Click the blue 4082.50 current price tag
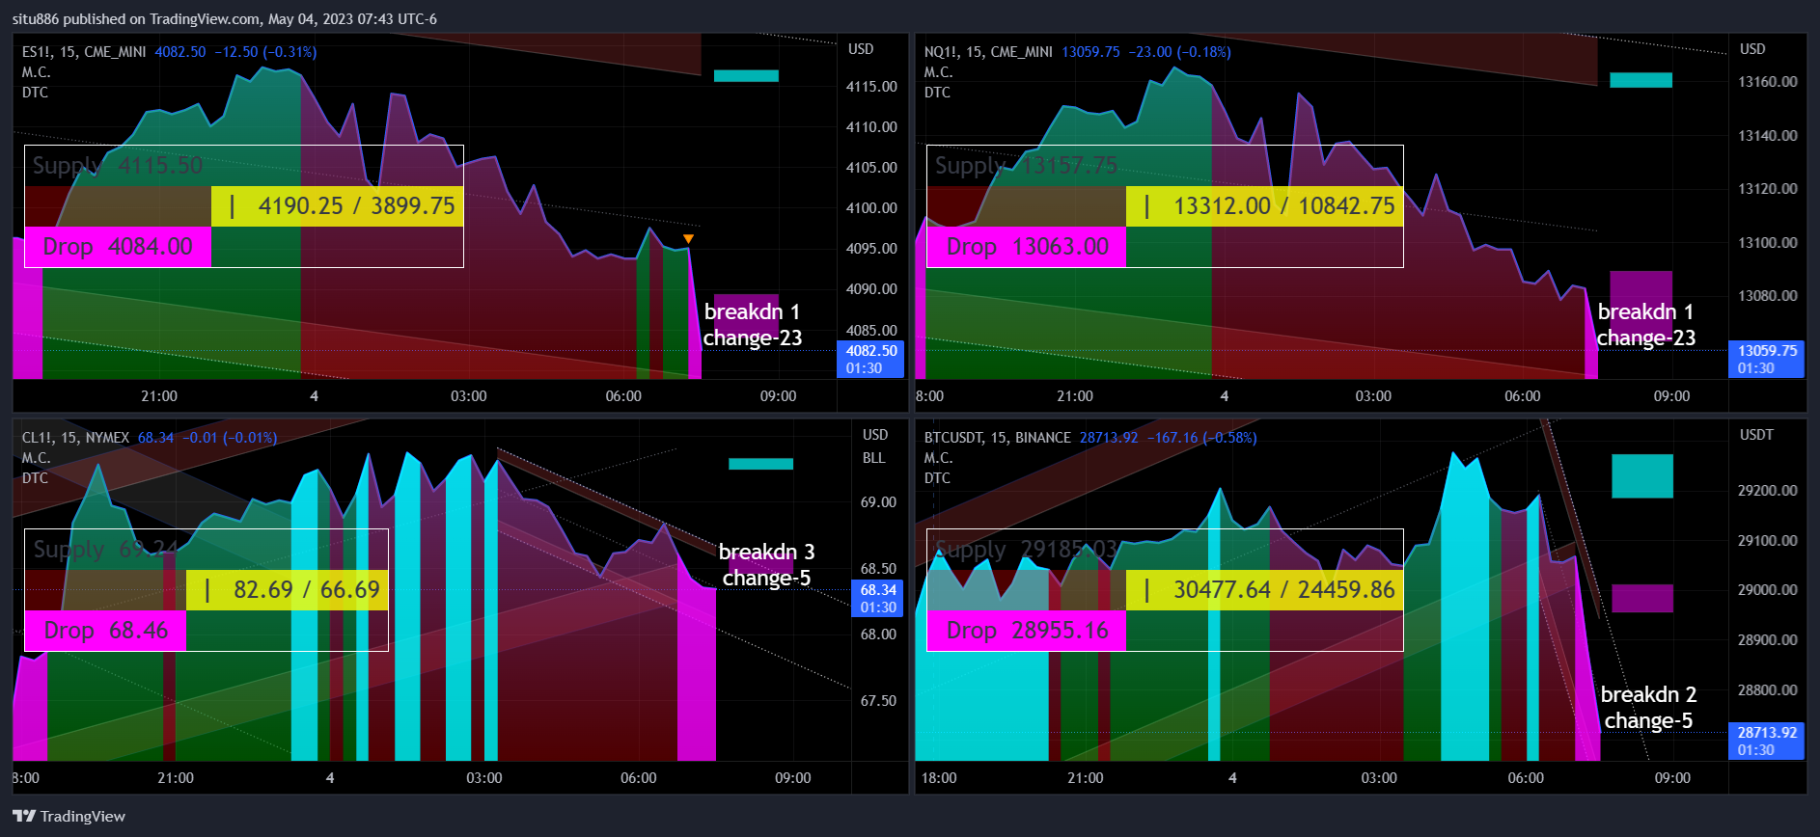This screenshot has height=837, width=1820. 870,359
